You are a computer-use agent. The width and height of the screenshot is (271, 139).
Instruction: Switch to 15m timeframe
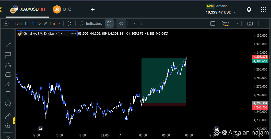pos(18,24)
